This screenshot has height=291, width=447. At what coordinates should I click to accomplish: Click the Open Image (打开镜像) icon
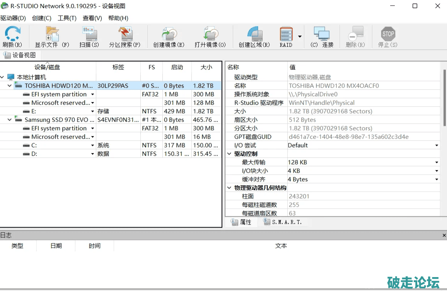210,34
